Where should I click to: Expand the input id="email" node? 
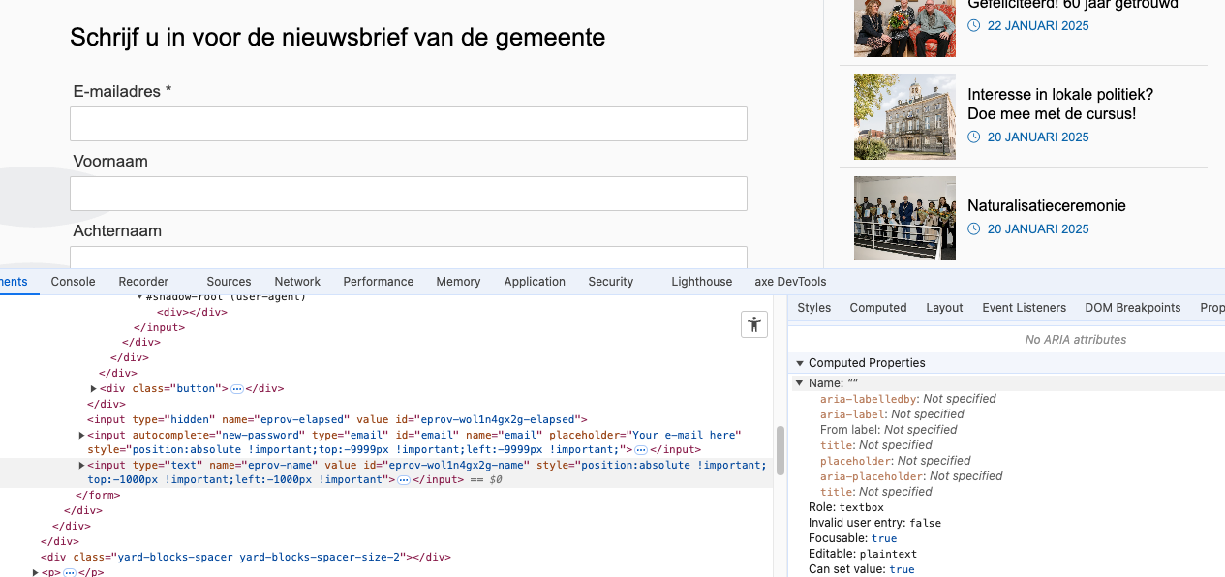click(82, 435)
